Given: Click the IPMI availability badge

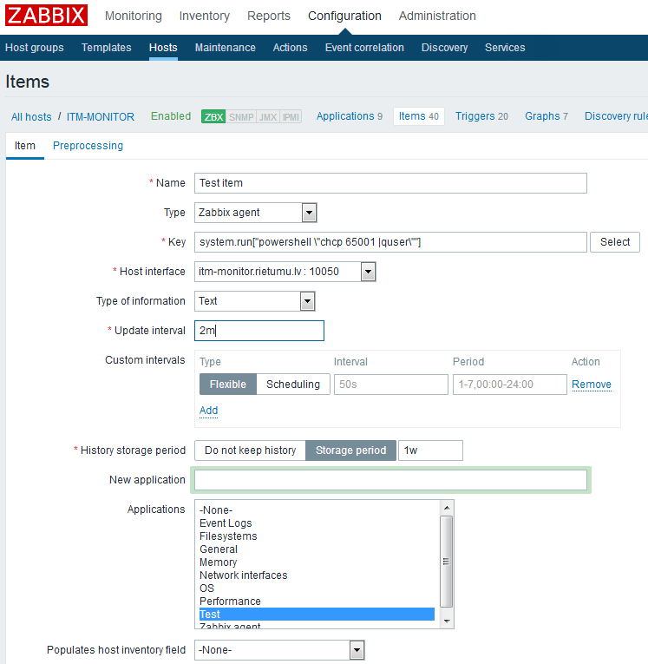Looking at the screenshot, I should (291, 116).
